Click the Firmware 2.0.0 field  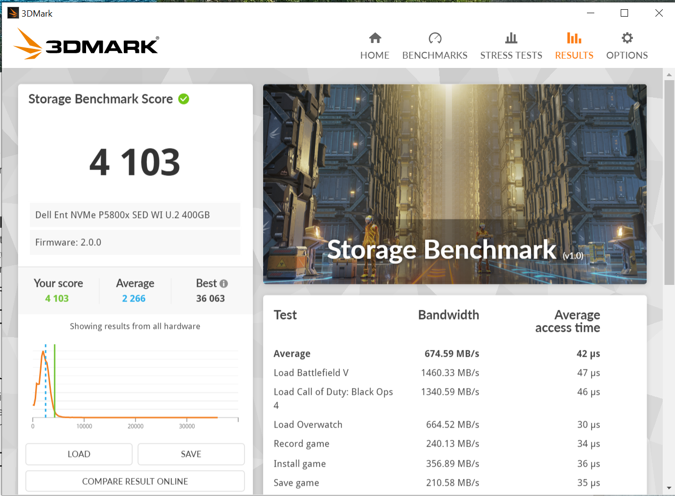135,242
